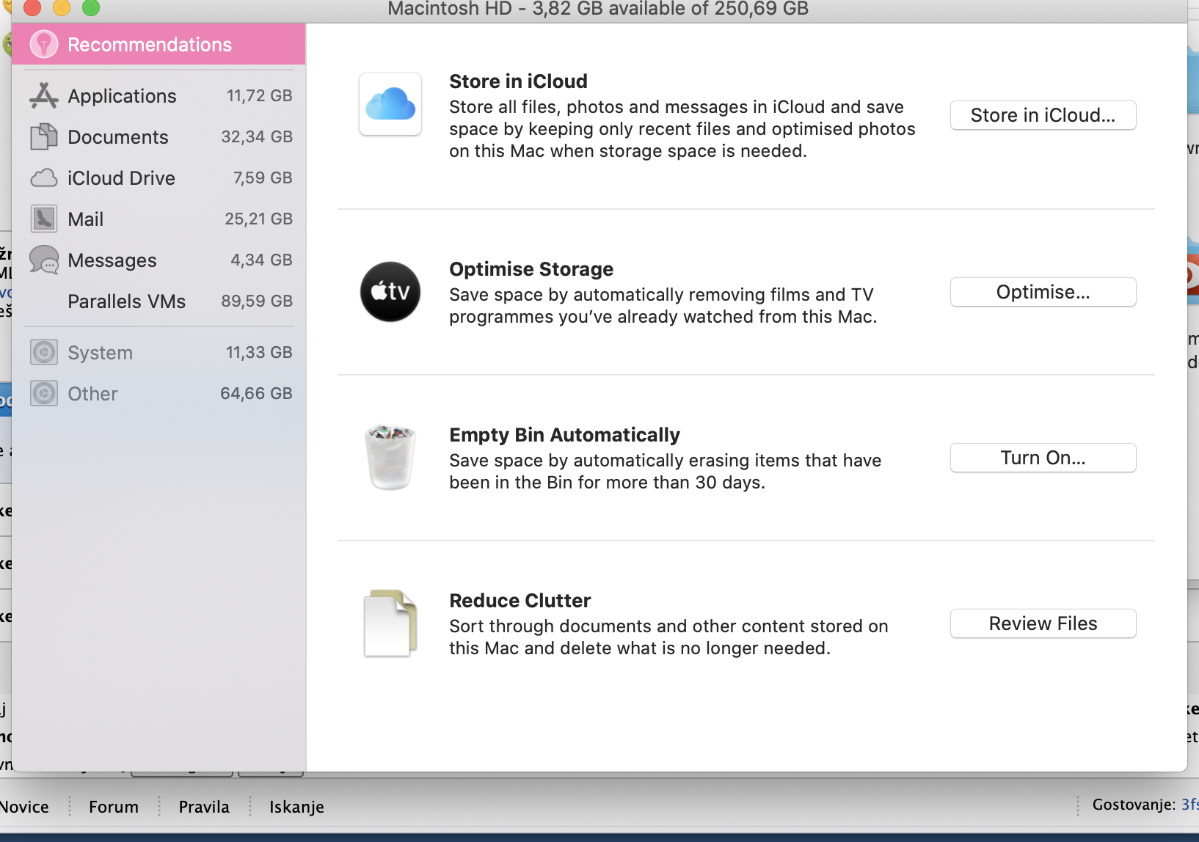Viewport: 1199px width, 842px height.
Task: Click the document icon beside Reduce Clutter
Action: tap(390, 623)
